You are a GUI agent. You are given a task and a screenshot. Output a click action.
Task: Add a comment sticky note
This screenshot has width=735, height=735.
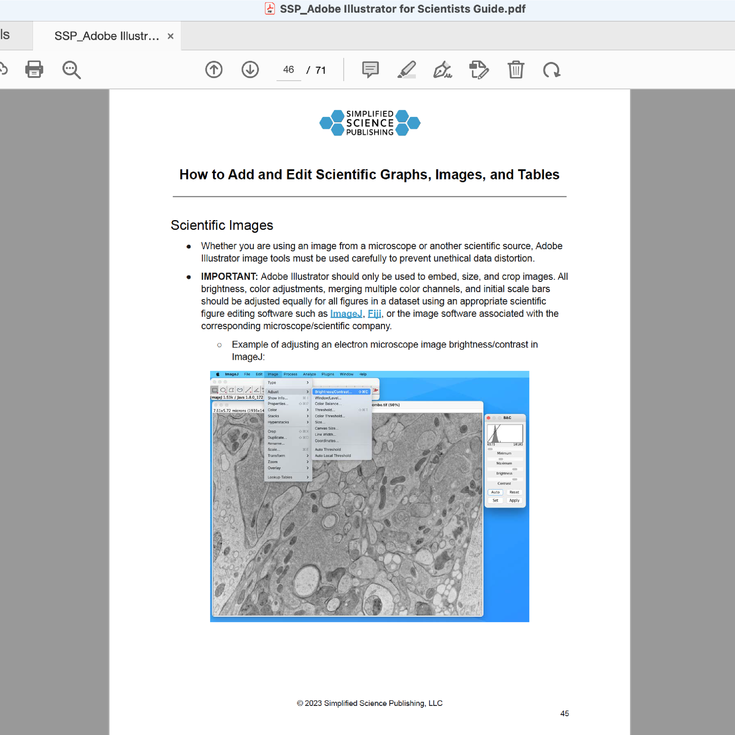[x=370, y=70]
